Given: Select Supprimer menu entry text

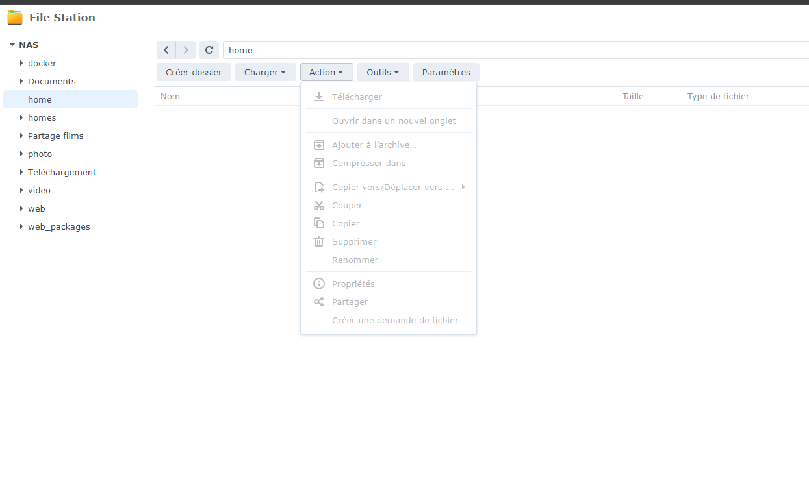Looking at the screenshot, I should [354, 241].
